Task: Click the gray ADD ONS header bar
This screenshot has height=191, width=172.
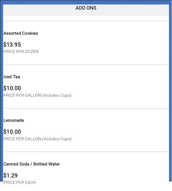Action: pyautogui.click(x=86, y=10)
